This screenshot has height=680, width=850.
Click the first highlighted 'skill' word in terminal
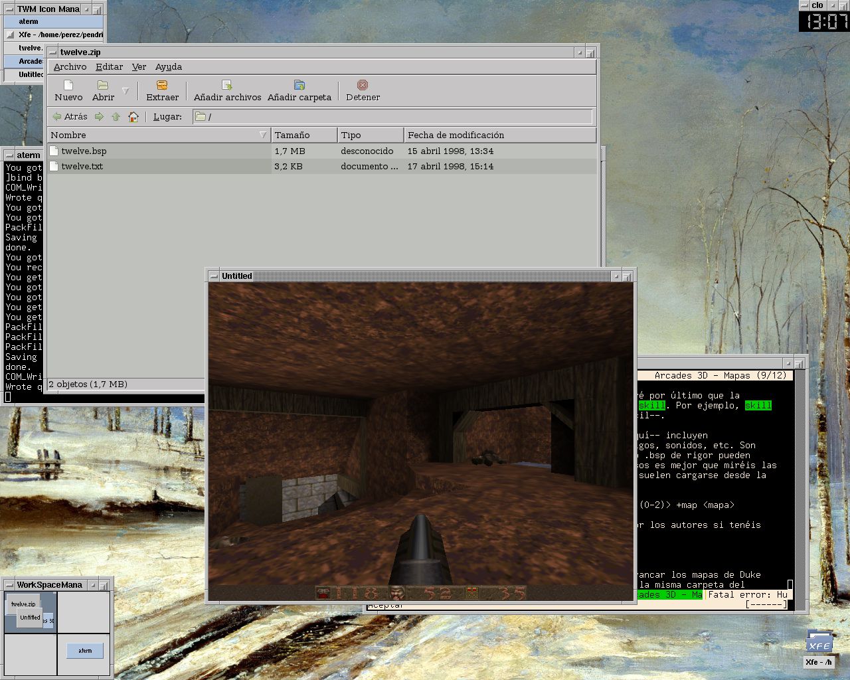[x=651, y=405]
